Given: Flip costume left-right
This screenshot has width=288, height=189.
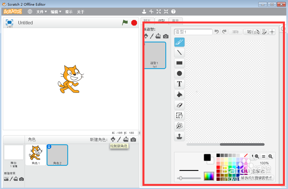Looking at the screenshot, I should point(257,32).
